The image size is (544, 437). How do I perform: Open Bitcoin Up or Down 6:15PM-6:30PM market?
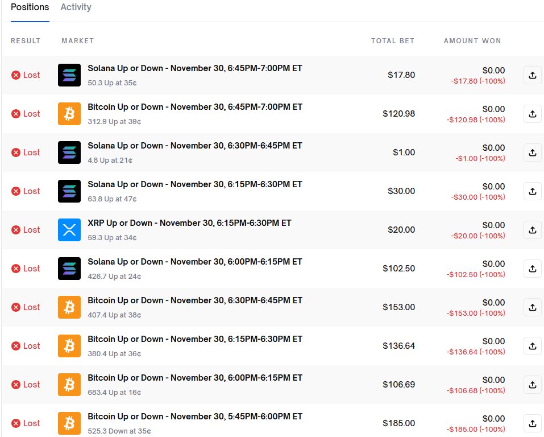(195, 339)
